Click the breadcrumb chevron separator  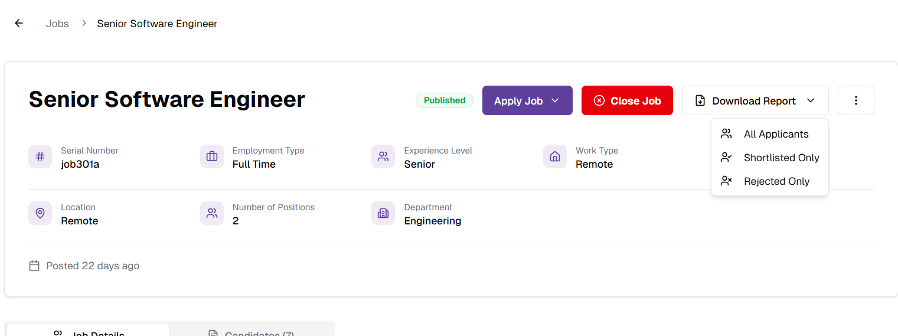point(84,24)
